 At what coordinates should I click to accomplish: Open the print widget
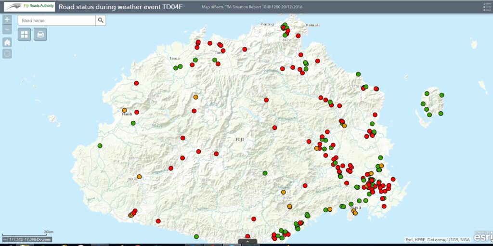(40, 34)
